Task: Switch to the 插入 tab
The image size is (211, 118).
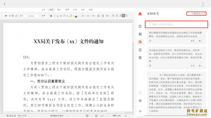Action: coord(59,10)
